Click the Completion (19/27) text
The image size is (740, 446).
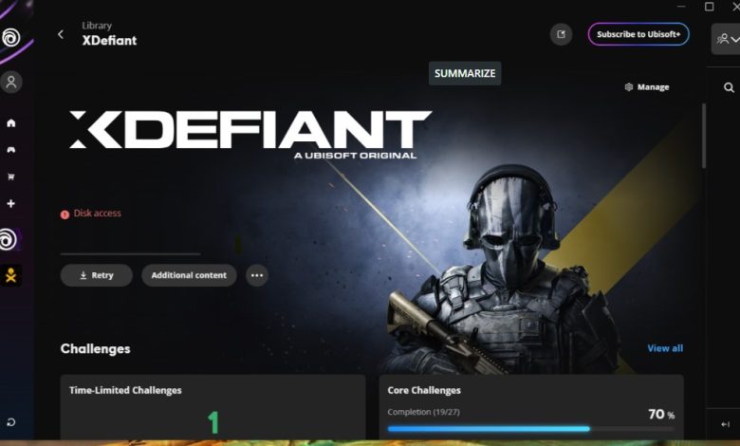423,412
